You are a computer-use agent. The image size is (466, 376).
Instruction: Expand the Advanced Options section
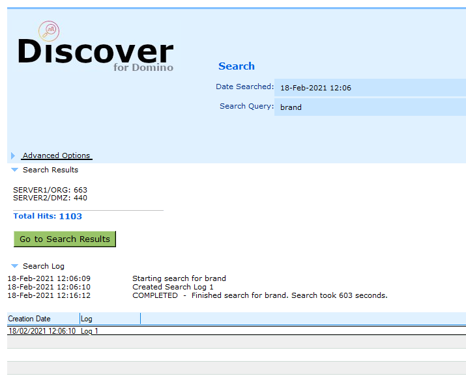(13, 155)
